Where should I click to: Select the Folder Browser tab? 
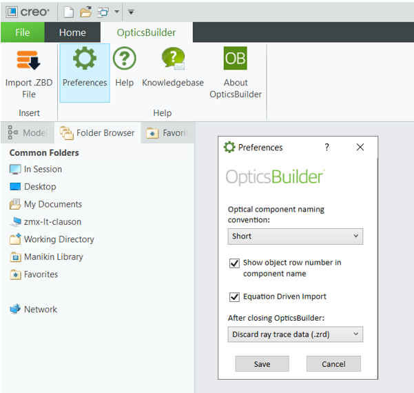pos(97,132)
